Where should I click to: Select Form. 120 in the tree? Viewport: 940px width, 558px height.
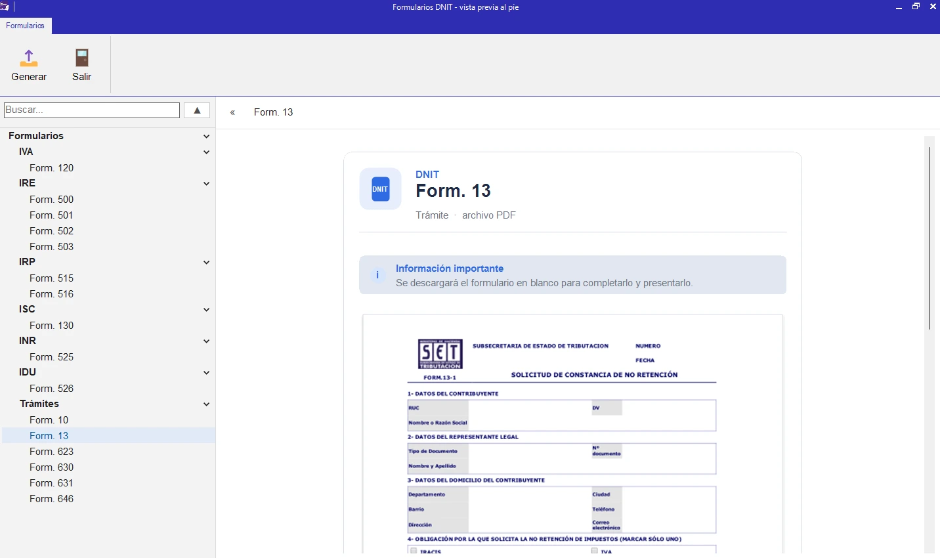pos(52,168)
